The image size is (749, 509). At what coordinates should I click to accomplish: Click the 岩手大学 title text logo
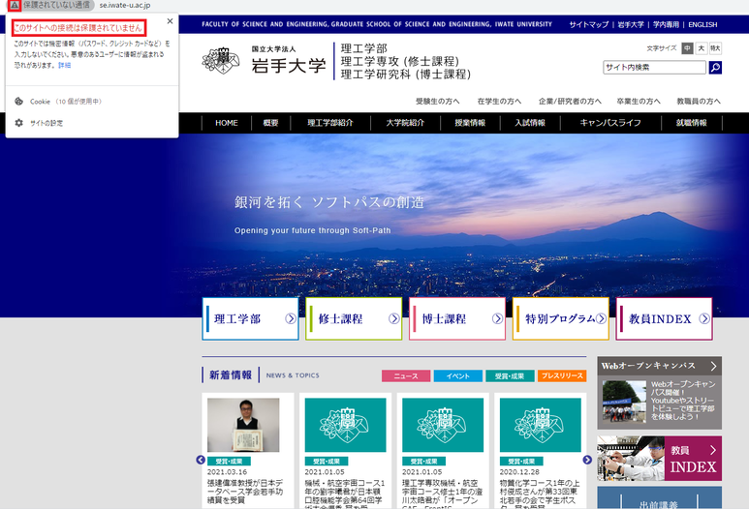289,66
